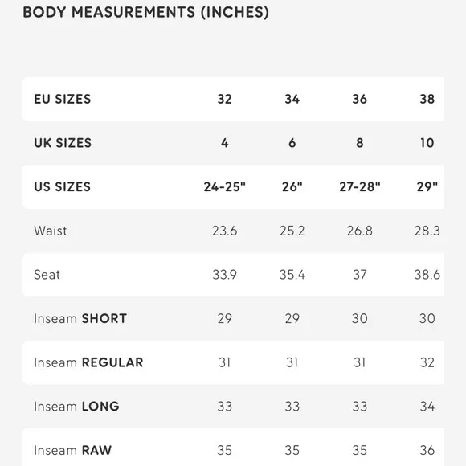Click UK size 10 cell
The image size is (466, 466).
[427, 143]
